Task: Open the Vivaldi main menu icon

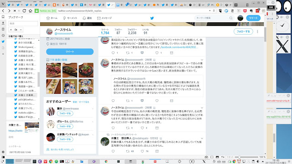Action: (3, 3)
